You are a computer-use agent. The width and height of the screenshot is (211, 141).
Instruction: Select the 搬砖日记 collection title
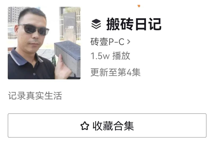click(134, 24)
